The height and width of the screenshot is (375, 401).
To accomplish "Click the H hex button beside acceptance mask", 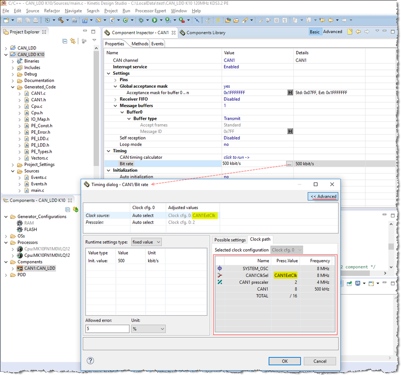I will (290, 92).
